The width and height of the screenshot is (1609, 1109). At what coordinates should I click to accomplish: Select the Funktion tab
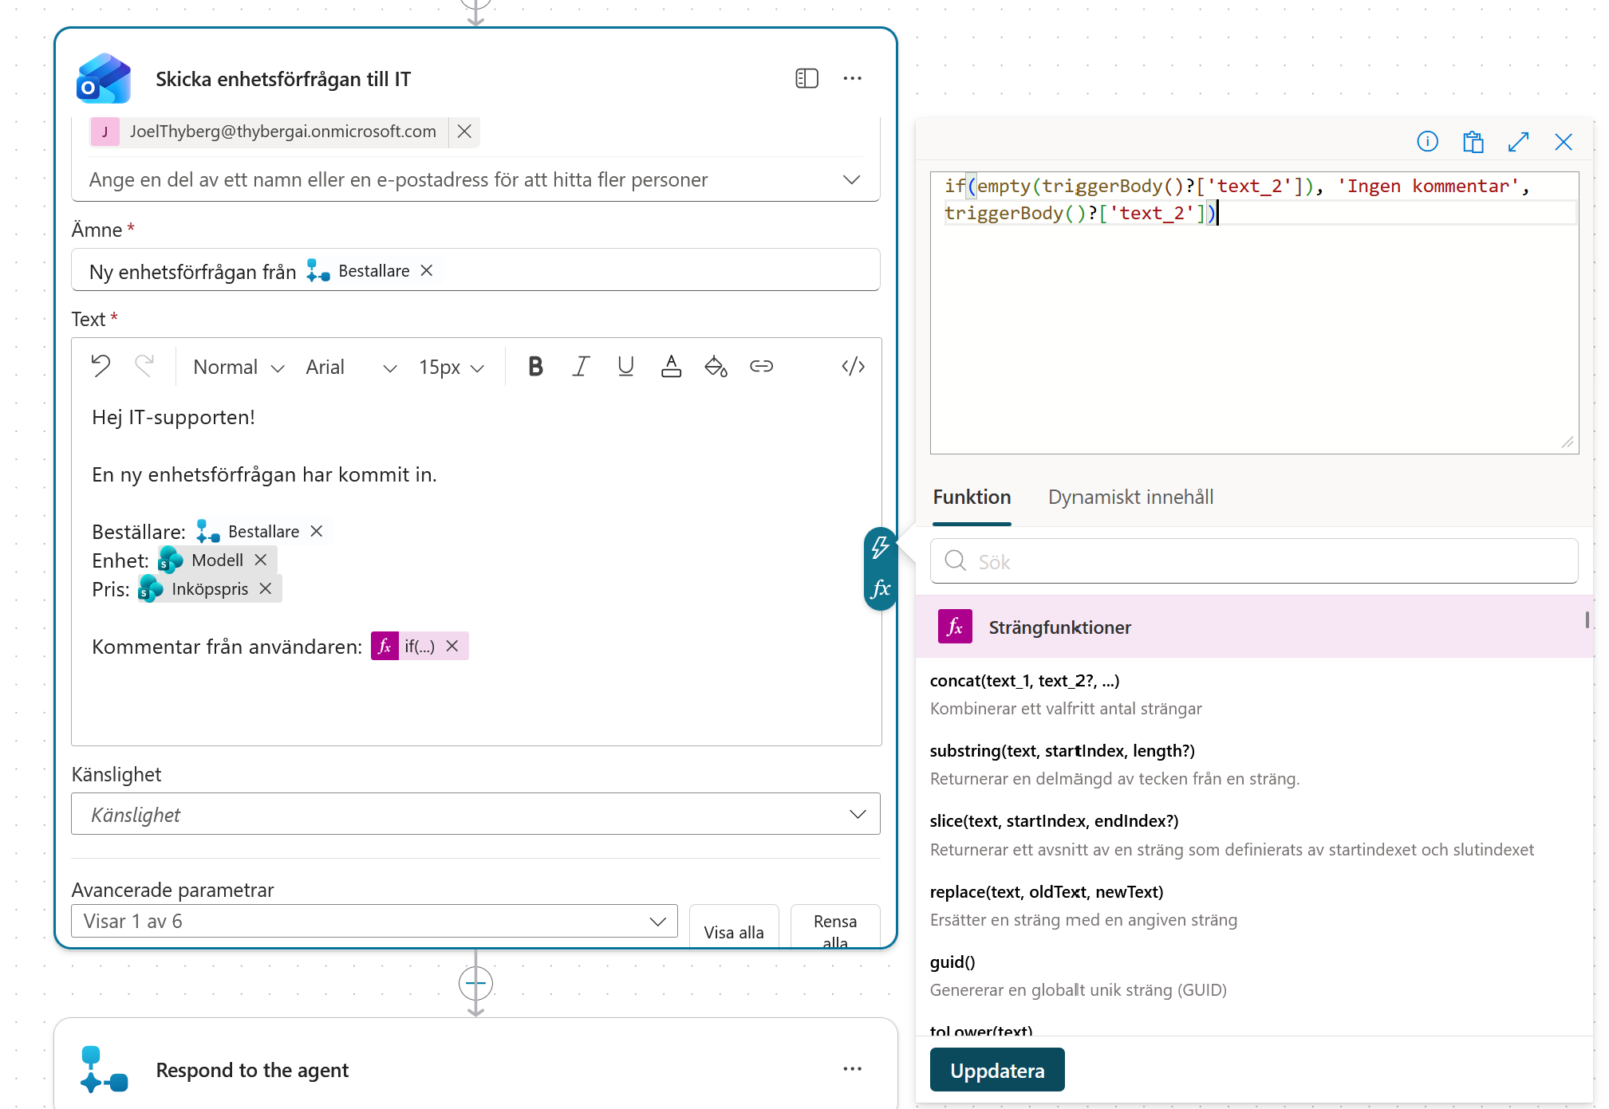[x=972, y=497]
